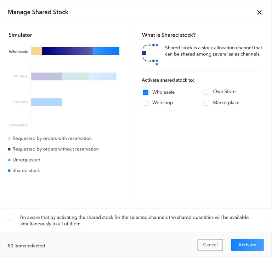272x257 pixels.
Task: Click the dark blue Wholesale bar segment
Action: coord(67,51)
